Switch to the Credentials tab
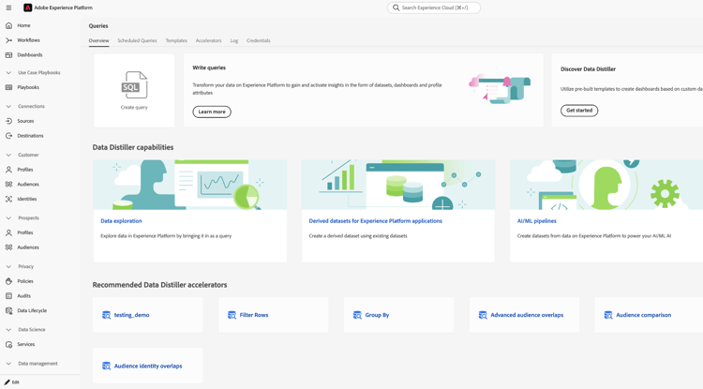The image size is (703, 389). 259,41
